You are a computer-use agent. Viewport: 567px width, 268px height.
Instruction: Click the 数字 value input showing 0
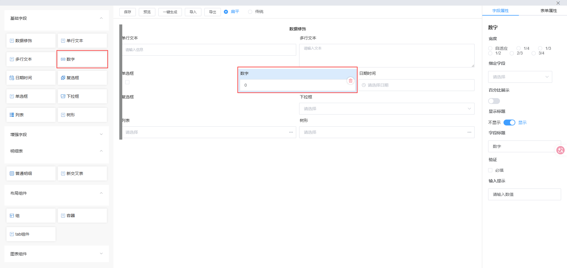pyautogui.click(x=297, y=85)
